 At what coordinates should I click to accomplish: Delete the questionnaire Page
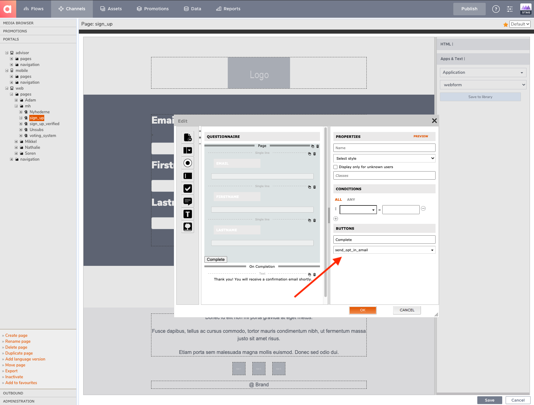click(x=317, y=146)
